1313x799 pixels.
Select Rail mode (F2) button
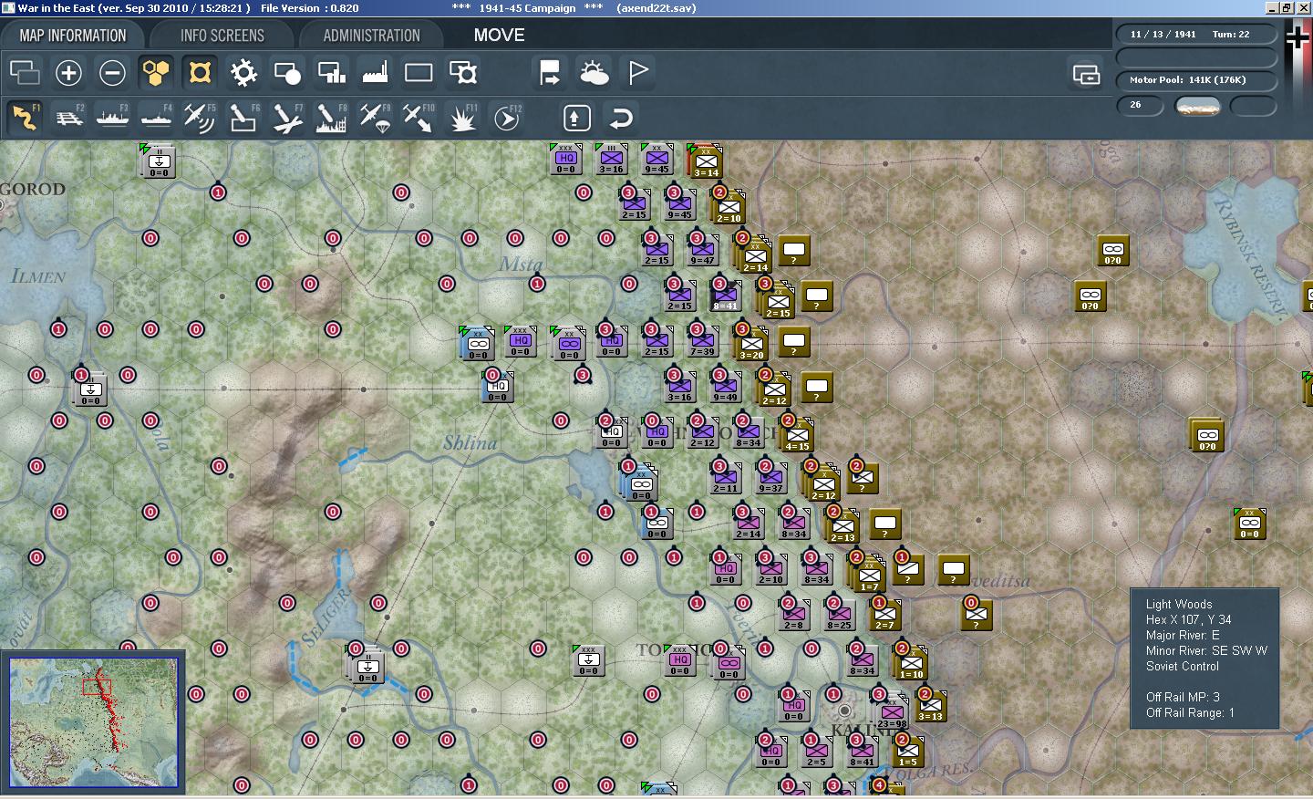pos(68,118)
